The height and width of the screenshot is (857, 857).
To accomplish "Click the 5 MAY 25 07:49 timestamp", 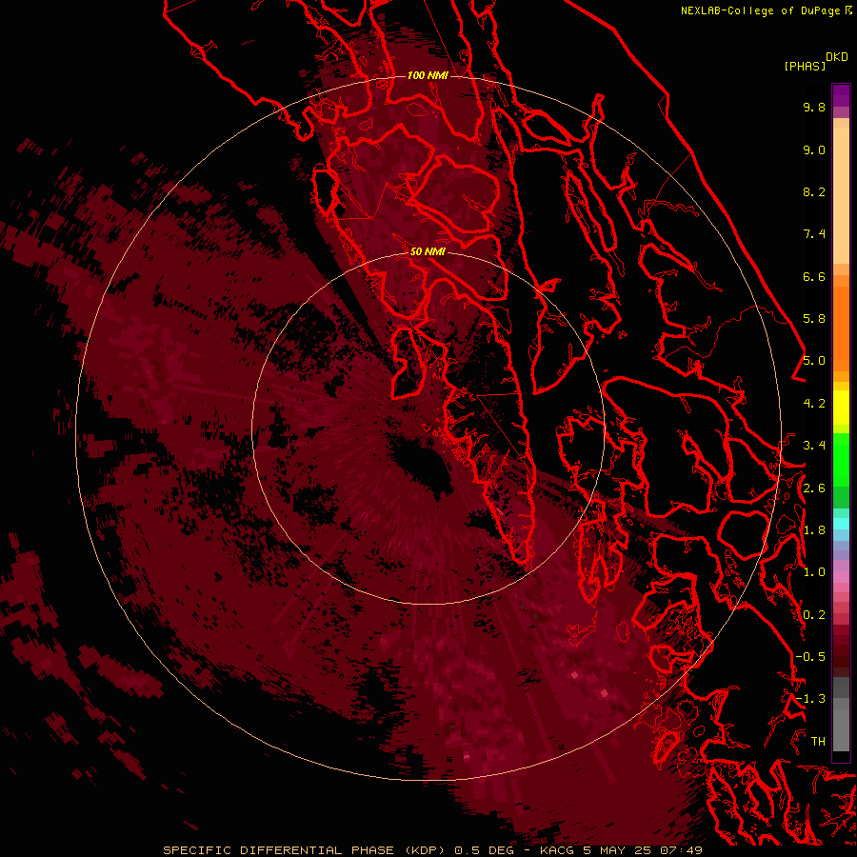I will pos(644,850).
